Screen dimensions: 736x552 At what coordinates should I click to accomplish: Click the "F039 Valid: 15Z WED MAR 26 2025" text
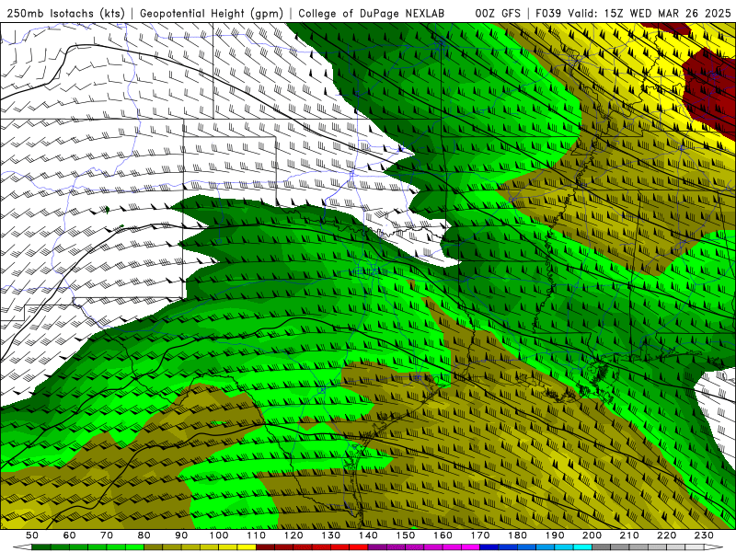pos(633,13)
